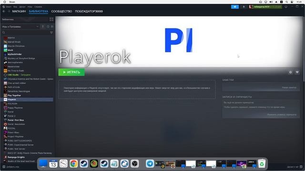Select Mystery at Stonyford Bridge

pos(21,58)
